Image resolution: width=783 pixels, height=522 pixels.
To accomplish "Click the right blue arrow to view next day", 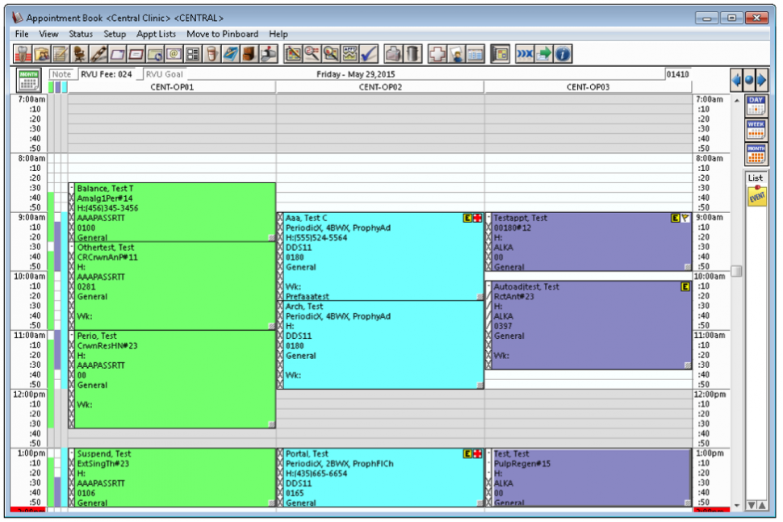I will 764,78.
